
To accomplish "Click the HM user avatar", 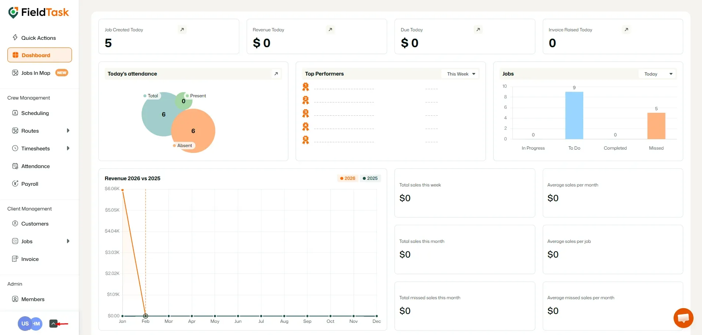I will pyautogui.click(x=37, y=324).
